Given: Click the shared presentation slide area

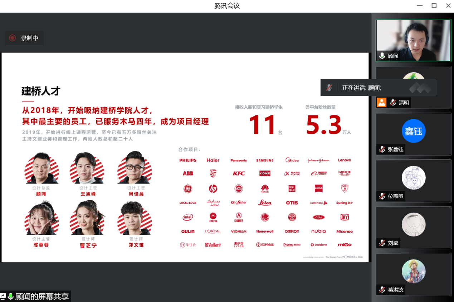Looking at the screenshot, I should click(x=185, y=157).
